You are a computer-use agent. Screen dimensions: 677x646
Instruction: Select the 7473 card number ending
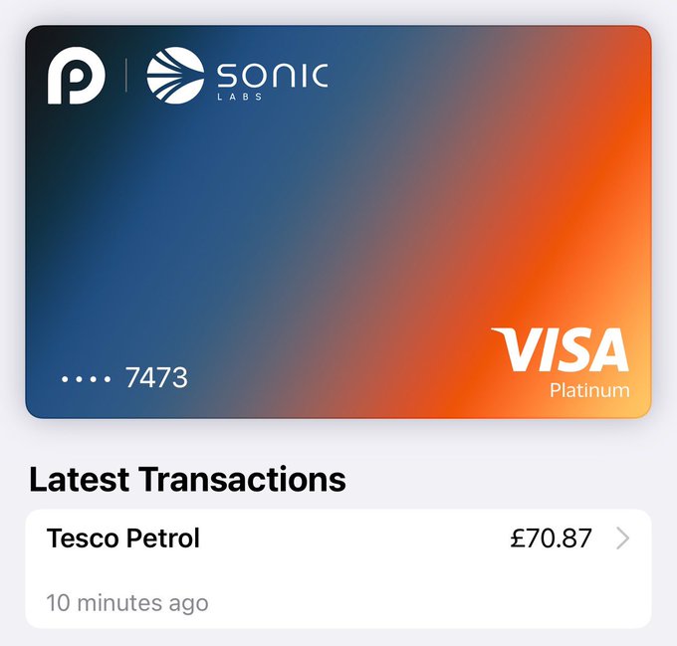tap(156, 378)
